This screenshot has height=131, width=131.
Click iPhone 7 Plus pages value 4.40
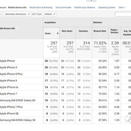point(117,107)
